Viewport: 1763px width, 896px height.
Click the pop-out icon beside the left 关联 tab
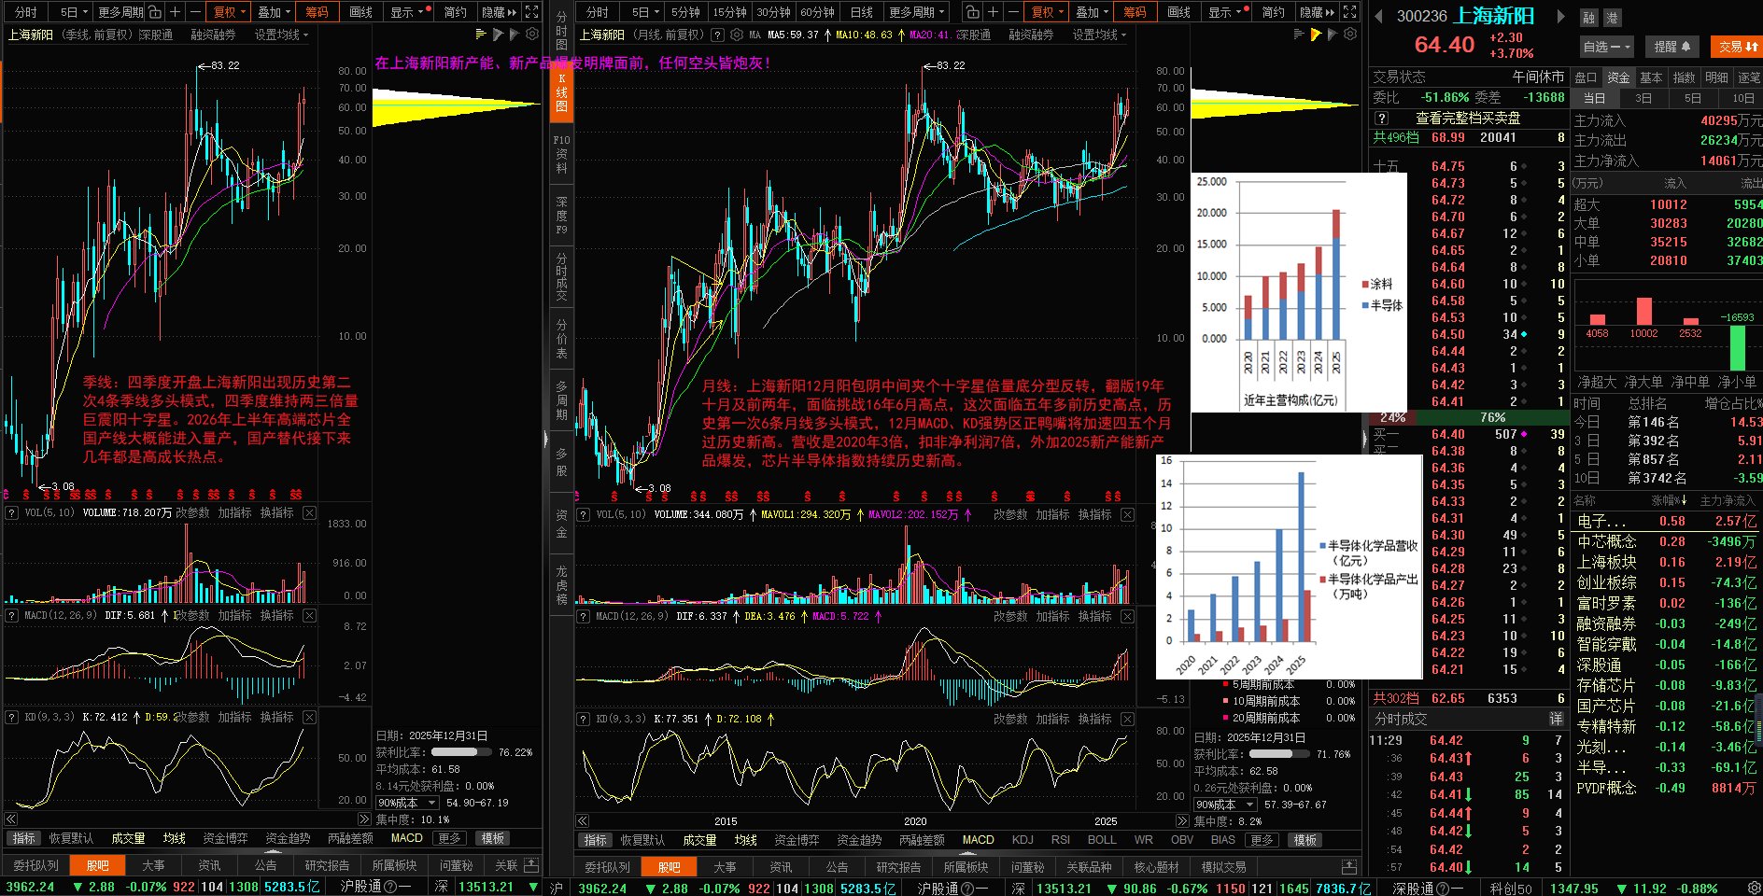[531, 865]
